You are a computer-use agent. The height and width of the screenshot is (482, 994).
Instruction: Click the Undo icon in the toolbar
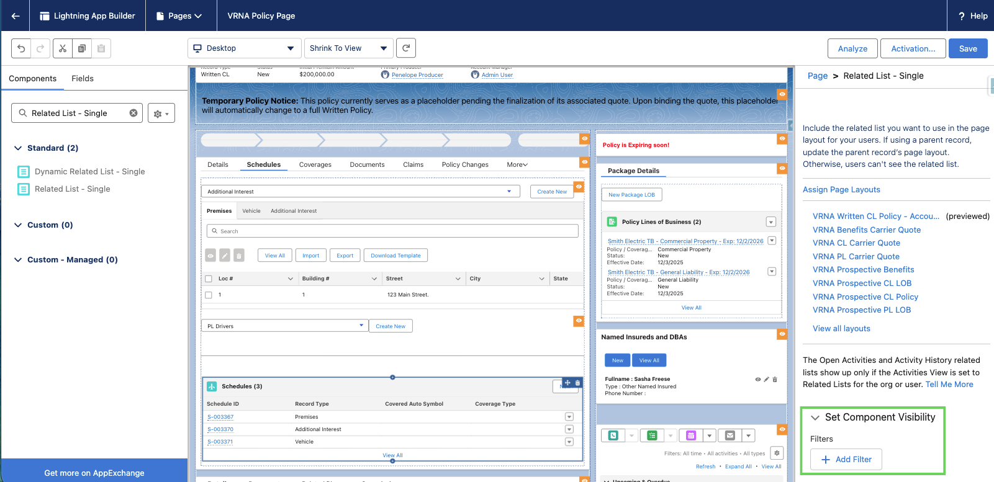pos(21,48)
